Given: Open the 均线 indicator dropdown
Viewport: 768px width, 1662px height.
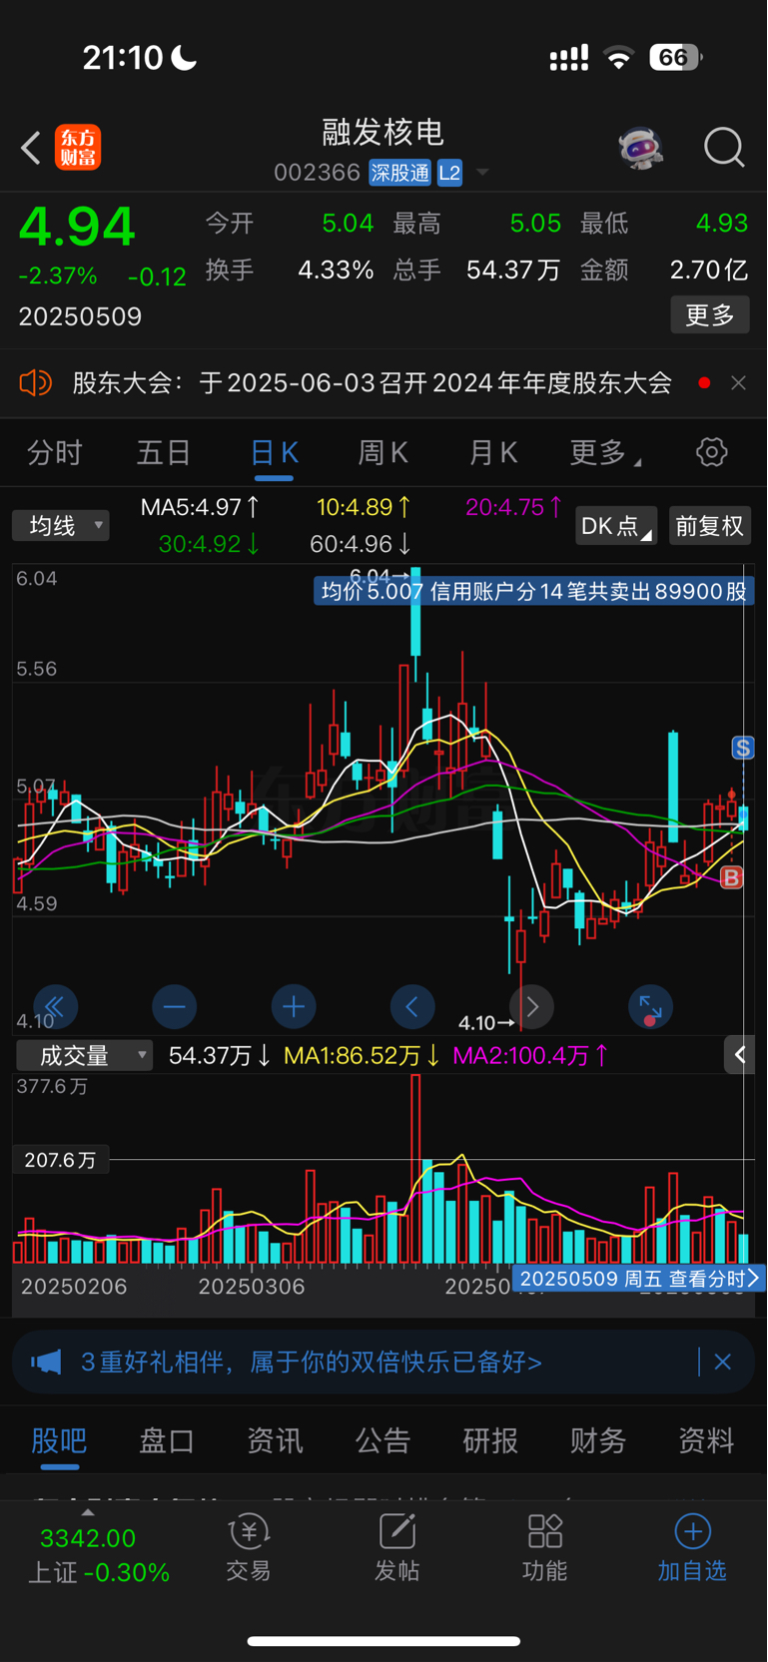Looking at the screenshot, I should [x=61, y=525].
